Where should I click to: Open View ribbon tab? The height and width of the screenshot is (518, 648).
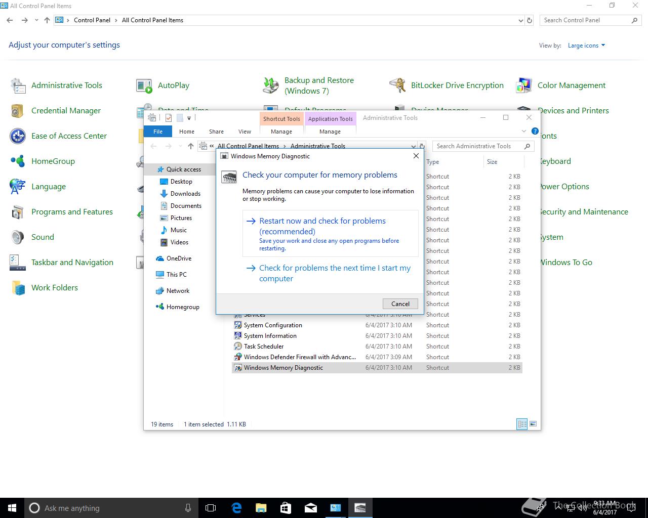tap(245, 132)
